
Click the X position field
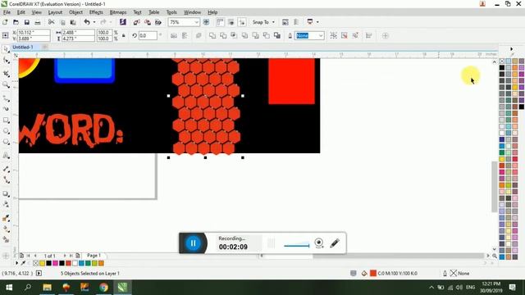tap(34, 33)
